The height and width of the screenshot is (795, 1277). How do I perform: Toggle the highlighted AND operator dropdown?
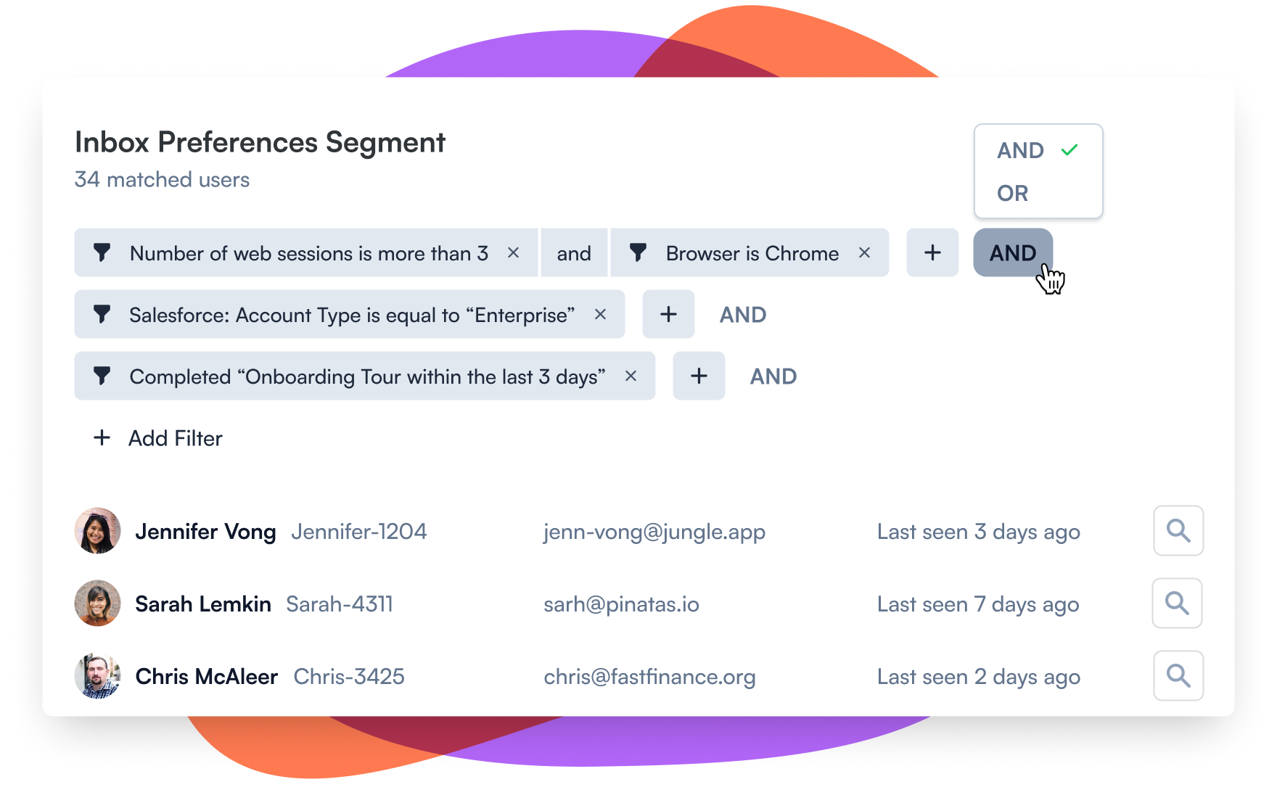coord(1012,252)
